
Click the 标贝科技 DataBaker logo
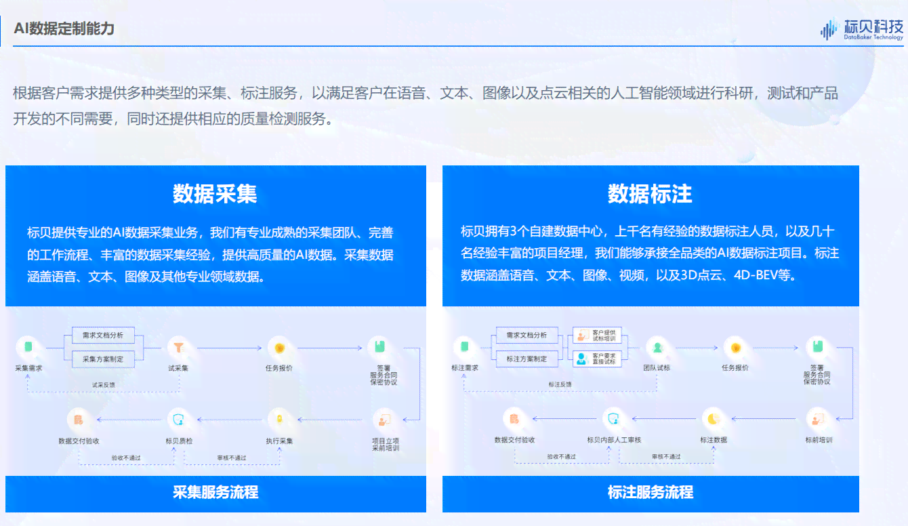tap(862, 29)
